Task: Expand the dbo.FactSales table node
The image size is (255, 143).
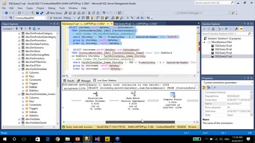Action: tap(19, 119)
